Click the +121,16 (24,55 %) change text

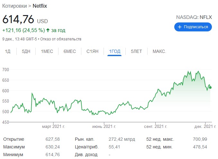[24, 30]
